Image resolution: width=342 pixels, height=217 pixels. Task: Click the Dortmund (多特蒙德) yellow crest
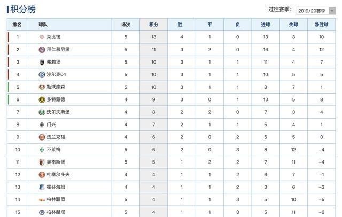click(42, 99)
